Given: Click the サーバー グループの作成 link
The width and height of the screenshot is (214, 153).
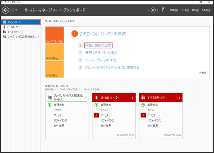Looking at the screenshot, I should click(x=101, y=60).
